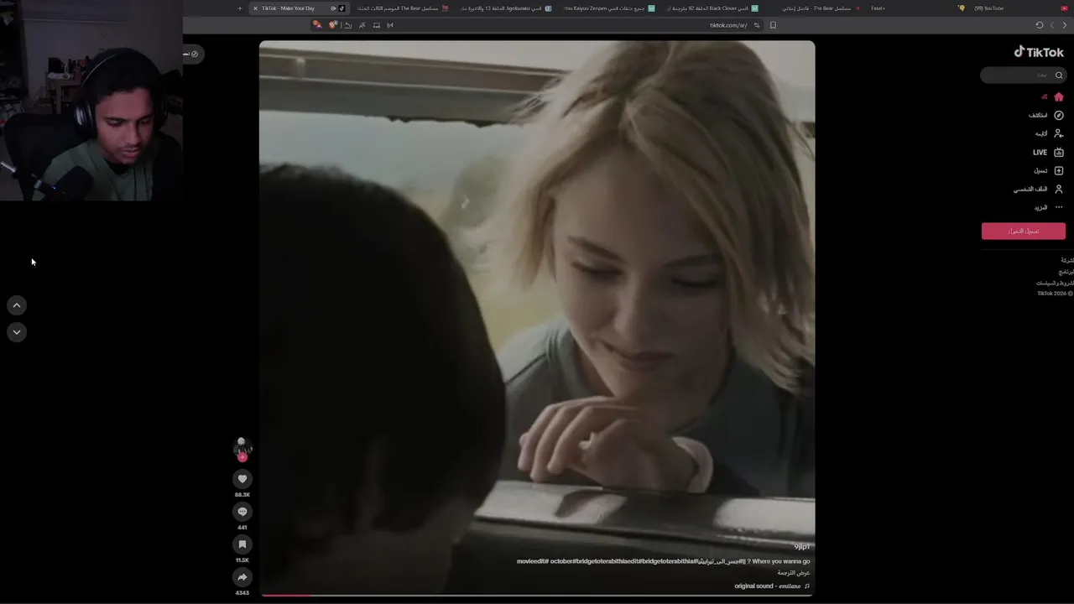
Task: Click the music note icon beside sound
Action: (x=807, y=586)
